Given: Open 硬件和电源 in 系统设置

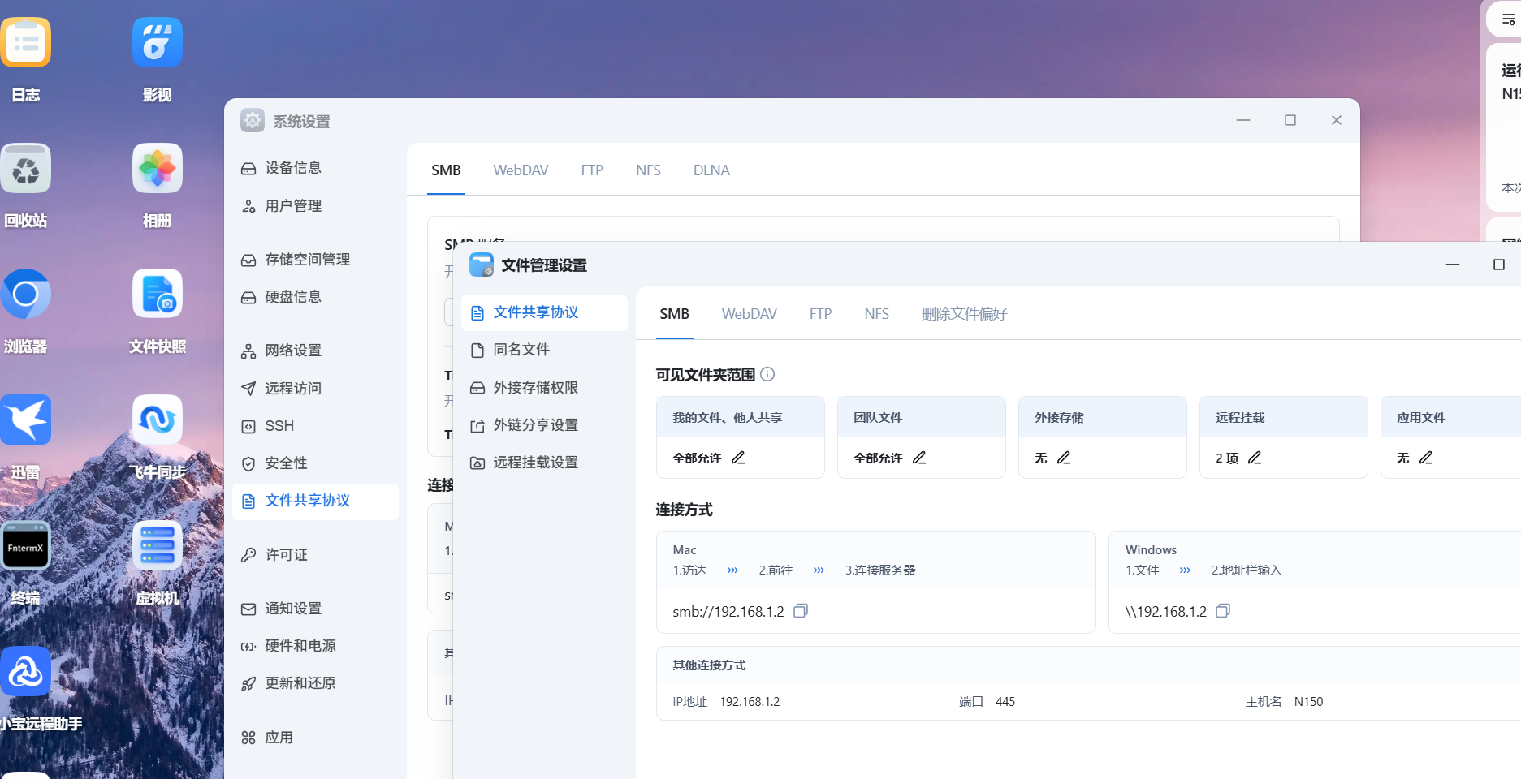Looking at the screenshot, I should point(315,646).
